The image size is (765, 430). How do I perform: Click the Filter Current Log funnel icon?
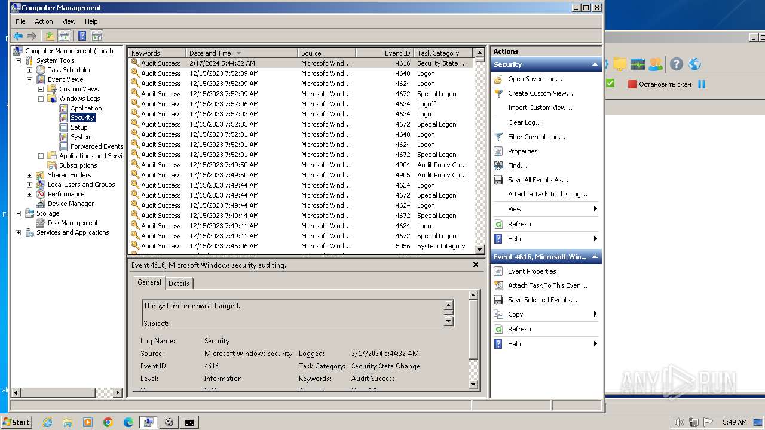(498, 137)
